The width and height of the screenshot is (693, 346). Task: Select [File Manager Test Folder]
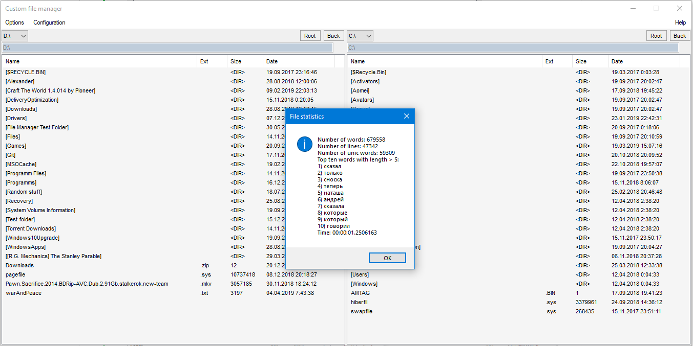tap(37, 128)
